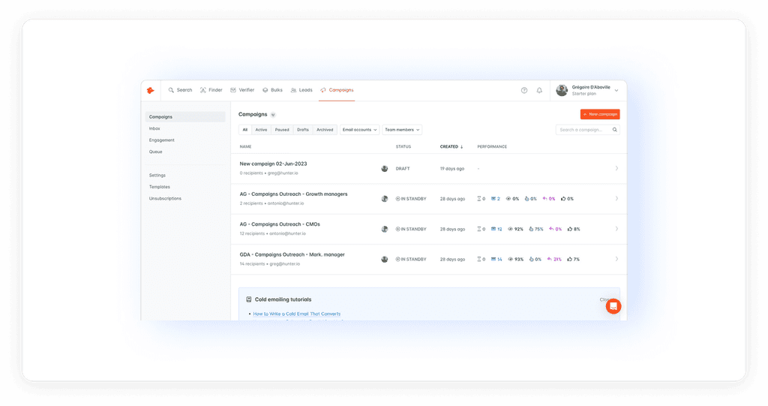This screenshot has width=768, height=406.
Task: Select the Drafts filter tab
Action: pos(303,130)
